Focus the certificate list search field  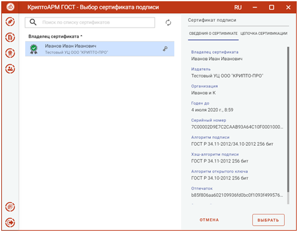(90, 23)
